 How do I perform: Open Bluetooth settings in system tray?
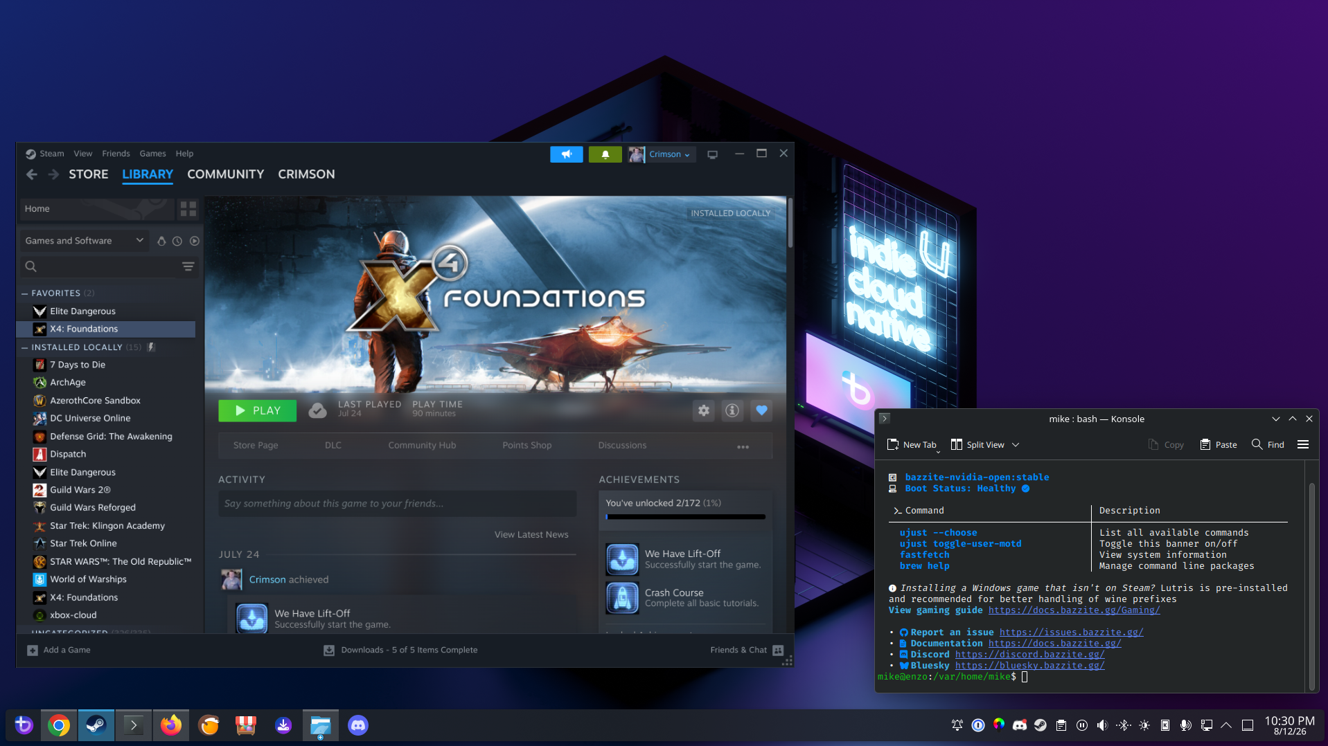pyautogui.click(x=1124, y=725)
